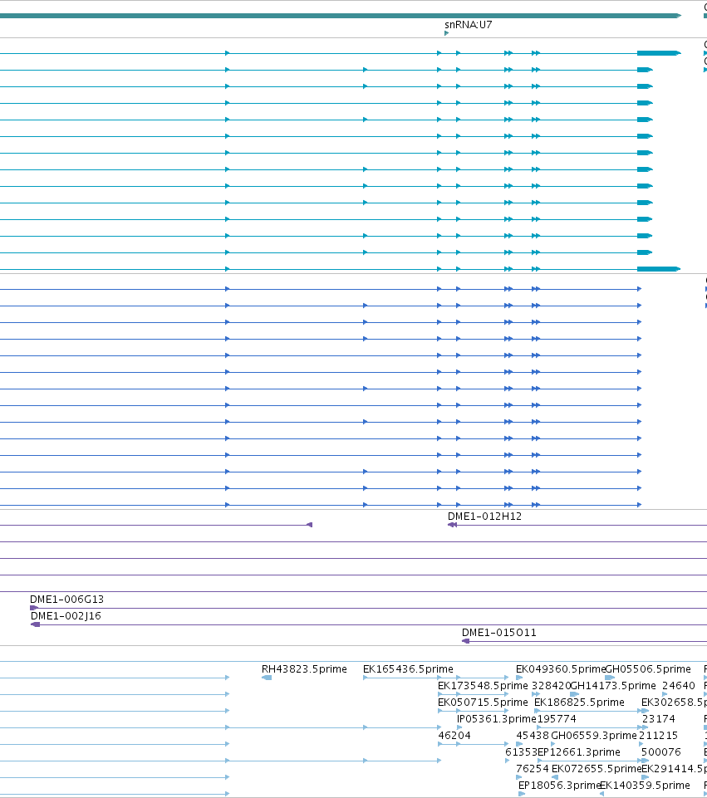Click the 46204 feature label
Viewport: 707px width, 798px height.
[454, 736]
